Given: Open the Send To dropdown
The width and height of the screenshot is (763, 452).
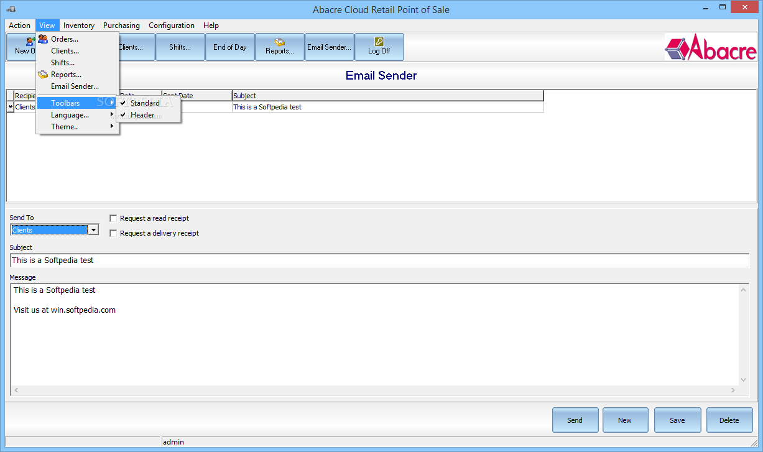Looking at the screenshot, I should point(93,230).
